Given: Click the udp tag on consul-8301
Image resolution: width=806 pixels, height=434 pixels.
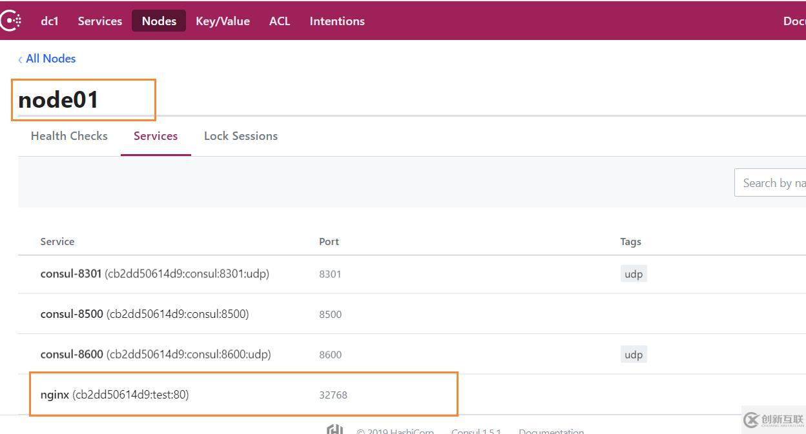Looking at the screenshot, I should click(x=634, y=274).
